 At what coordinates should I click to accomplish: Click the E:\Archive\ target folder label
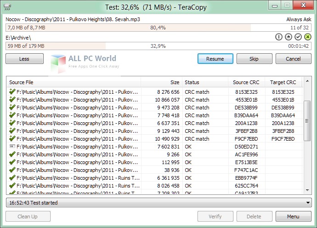18,38
